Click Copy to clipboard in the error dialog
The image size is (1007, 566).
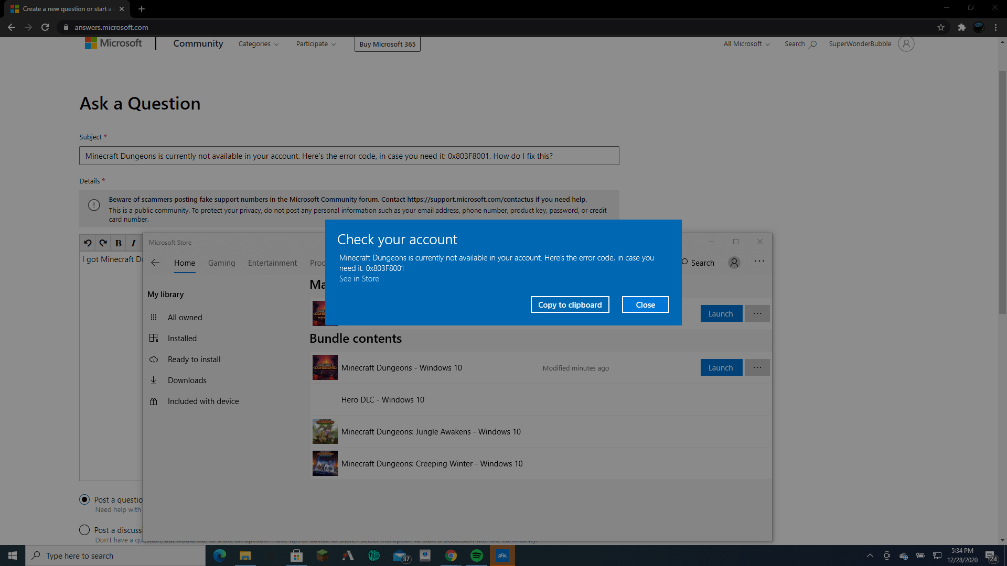[570, 304]
